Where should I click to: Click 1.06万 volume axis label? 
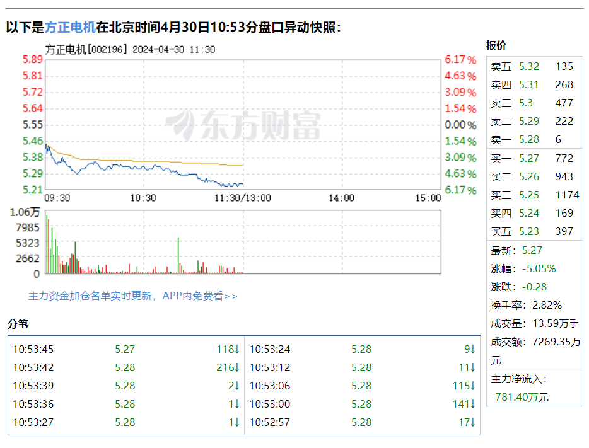pyautogui.click(x=25, y=212)
